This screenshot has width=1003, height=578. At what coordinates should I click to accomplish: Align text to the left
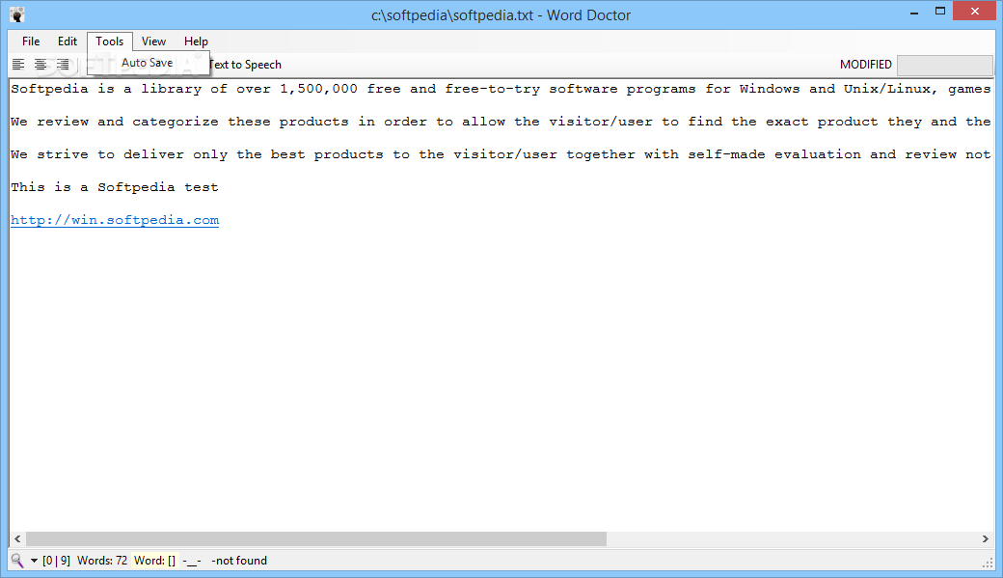(18, 64)
